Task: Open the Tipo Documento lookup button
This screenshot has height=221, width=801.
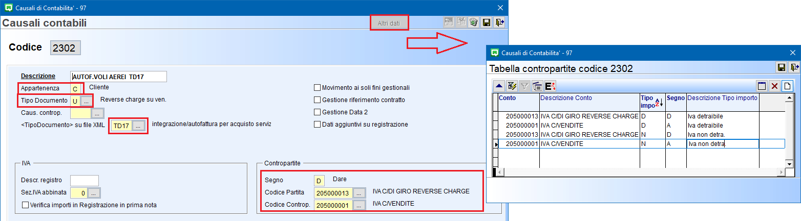Action: [87, 101]
